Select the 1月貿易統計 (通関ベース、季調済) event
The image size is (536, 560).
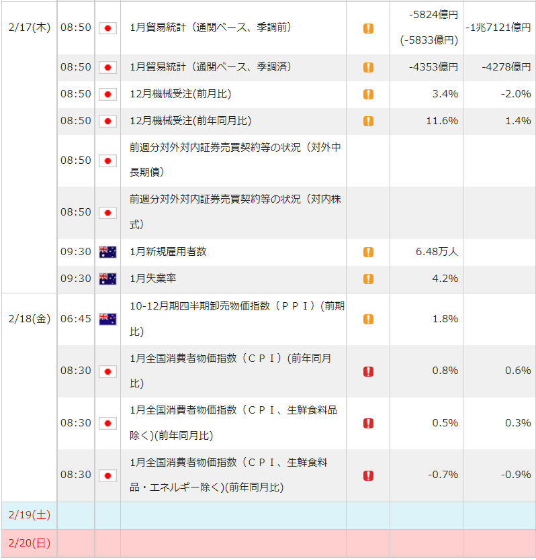pos(210,66)
